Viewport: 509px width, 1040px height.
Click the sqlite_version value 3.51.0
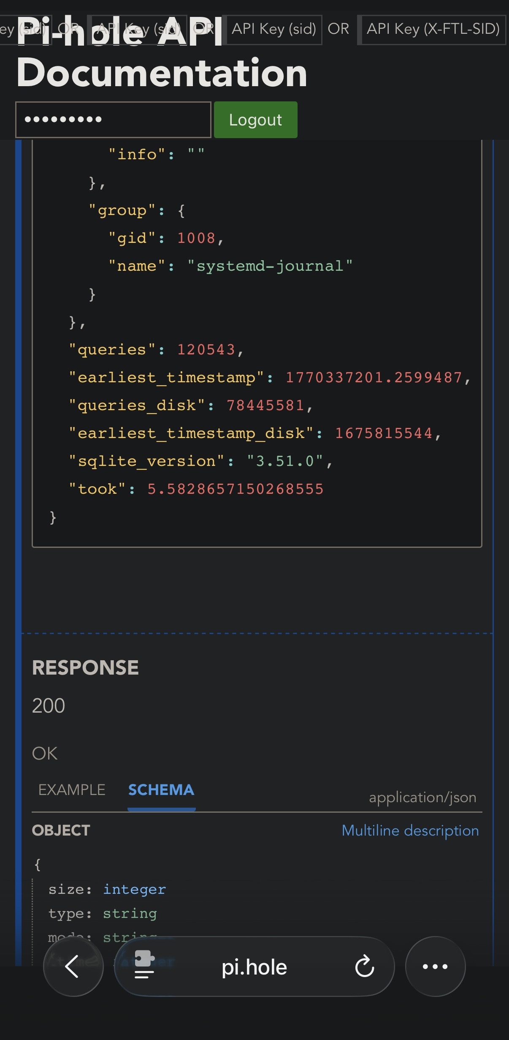point(285,461)
